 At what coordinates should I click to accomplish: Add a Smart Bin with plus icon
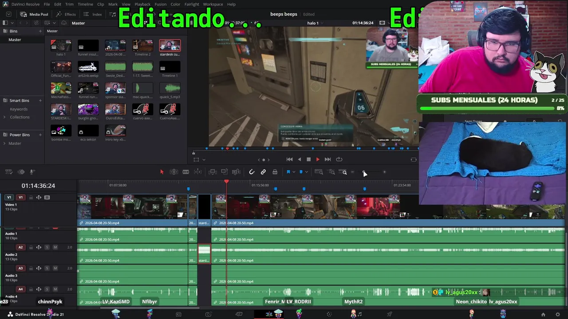pos(40,101)
